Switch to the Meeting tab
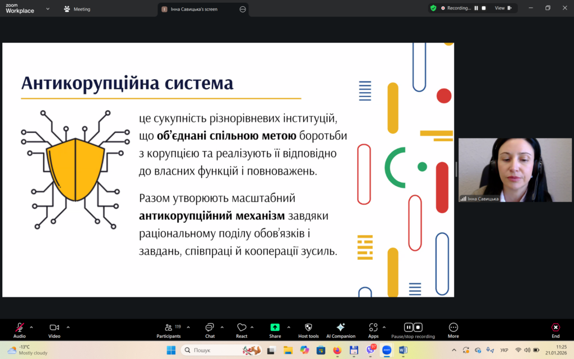574x359 pixels. (77, 9)
